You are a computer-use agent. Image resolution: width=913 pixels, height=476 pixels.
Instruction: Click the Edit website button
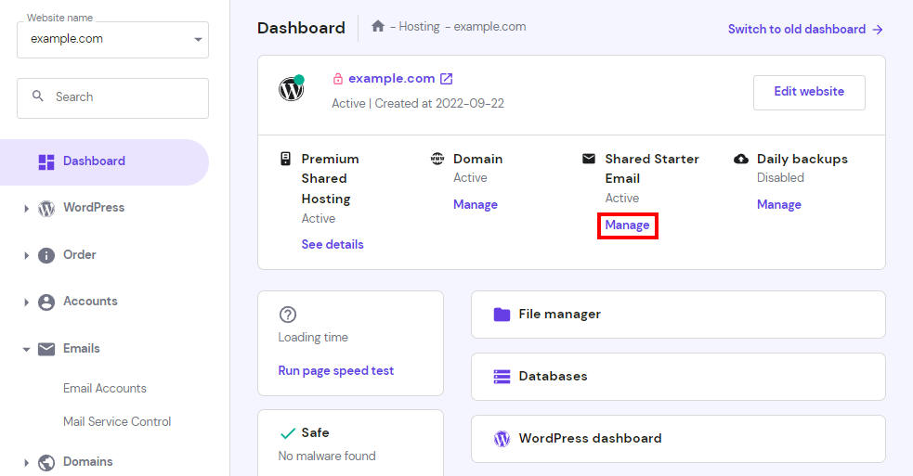809,92
